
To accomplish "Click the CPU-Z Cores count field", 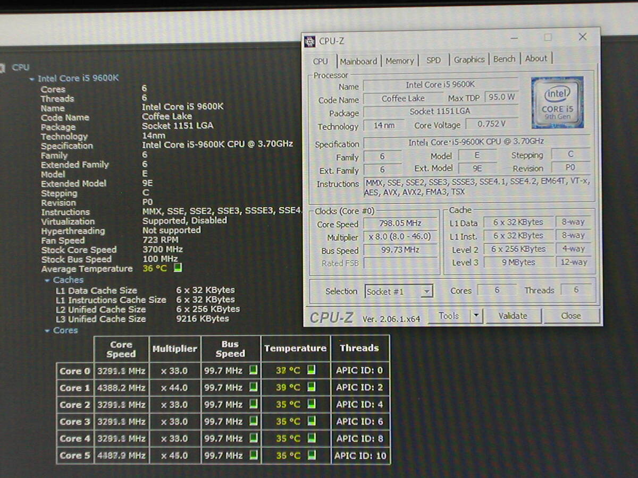I will (497, 290).
